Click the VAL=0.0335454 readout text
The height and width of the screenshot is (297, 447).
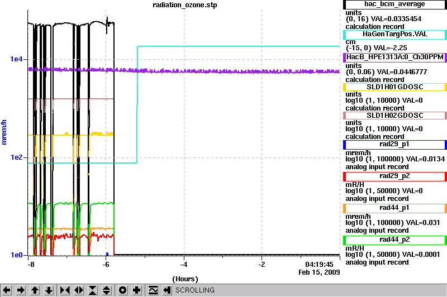pos(396,19)
